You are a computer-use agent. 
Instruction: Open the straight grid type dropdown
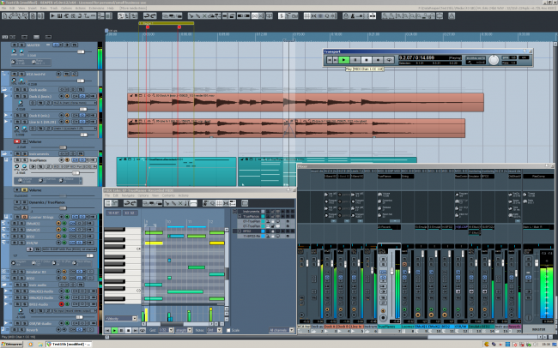tap(184, 330)
